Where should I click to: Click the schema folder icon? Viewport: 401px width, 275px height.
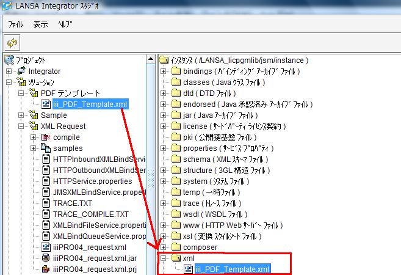176,159
